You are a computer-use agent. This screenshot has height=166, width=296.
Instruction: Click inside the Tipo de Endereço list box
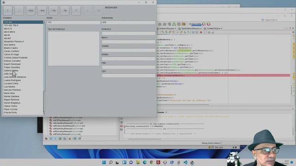tap(74, 48)
